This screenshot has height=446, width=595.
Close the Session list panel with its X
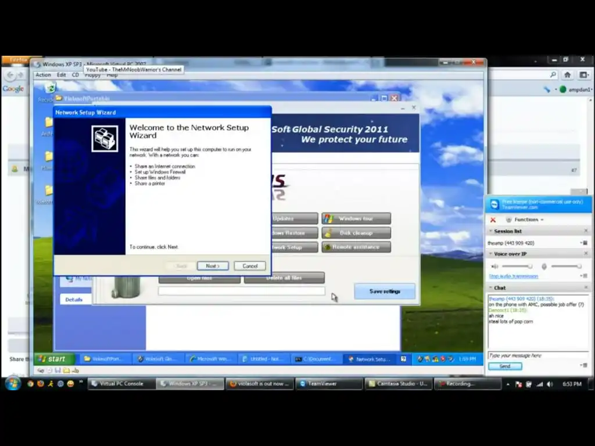[x=586, y=231]
